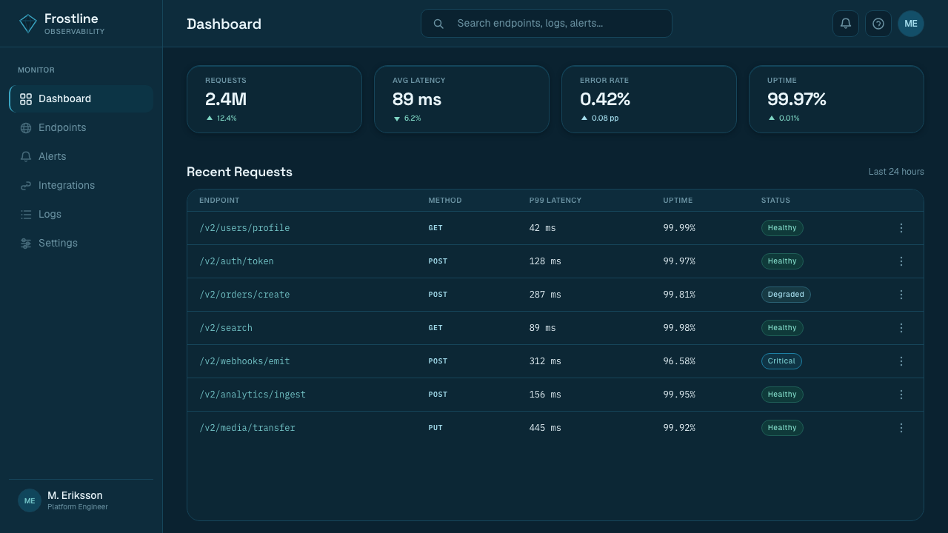Click the search magnifier icon
The width and height of the screenshot is (948, 533).
[x=438, y=24]
